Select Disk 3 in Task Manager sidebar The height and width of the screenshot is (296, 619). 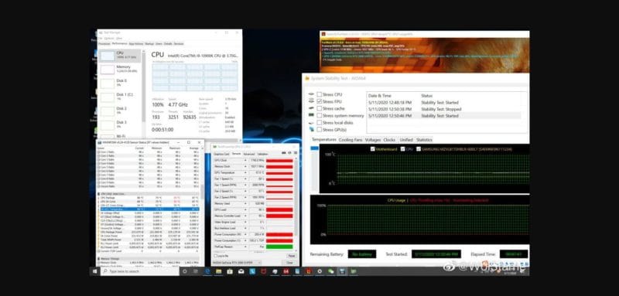click(120, 124)
